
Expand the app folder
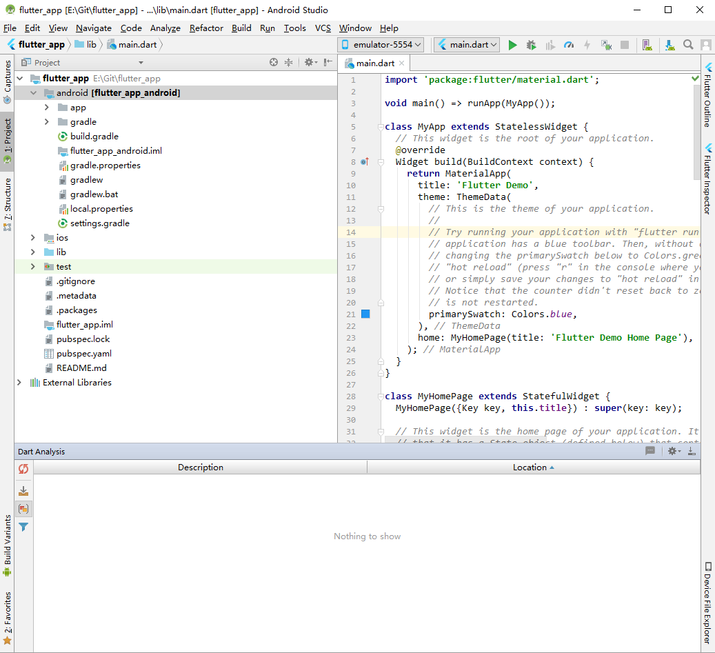(46, 108)
